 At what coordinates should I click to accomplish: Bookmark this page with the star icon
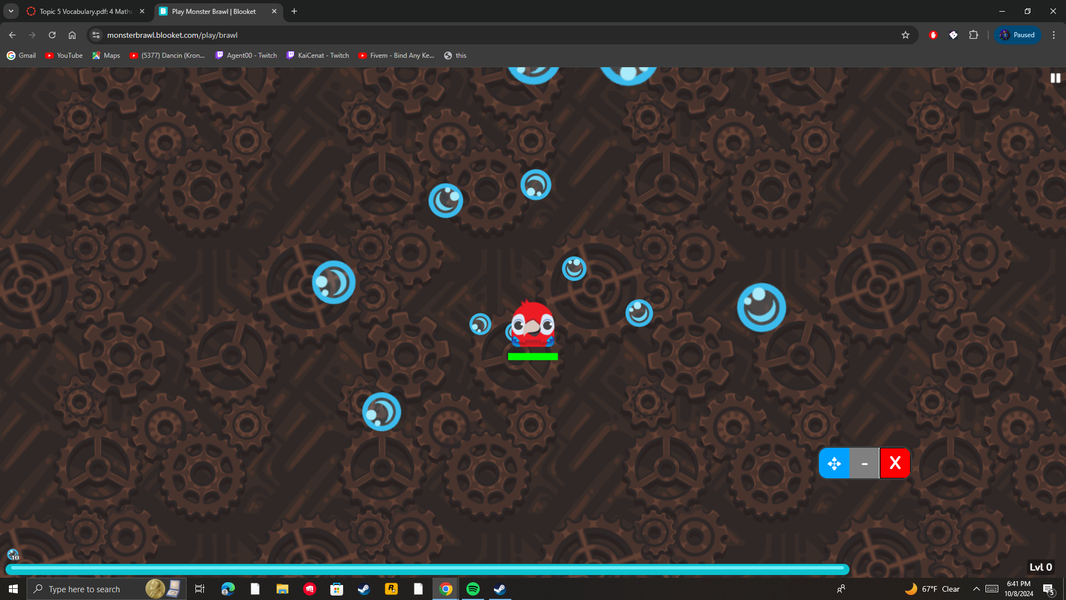pos(906,35)
